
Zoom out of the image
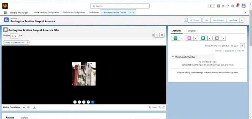click(159, 107)
